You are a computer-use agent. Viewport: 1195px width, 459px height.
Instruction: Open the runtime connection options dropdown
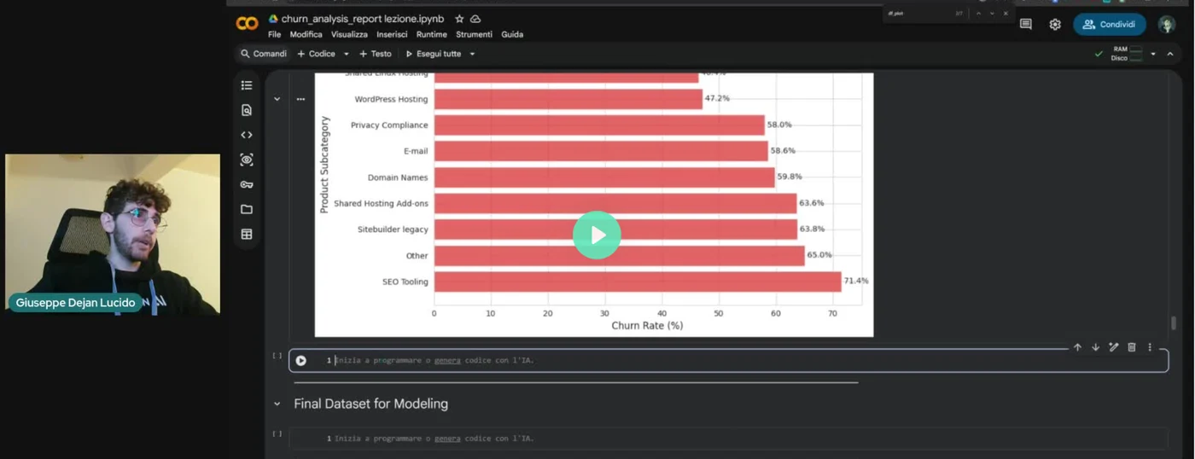[1153, 54]
